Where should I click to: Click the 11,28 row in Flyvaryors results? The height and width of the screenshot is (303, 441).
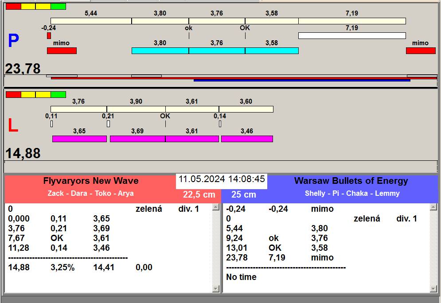pyautogui.click(x=59, y=248)
